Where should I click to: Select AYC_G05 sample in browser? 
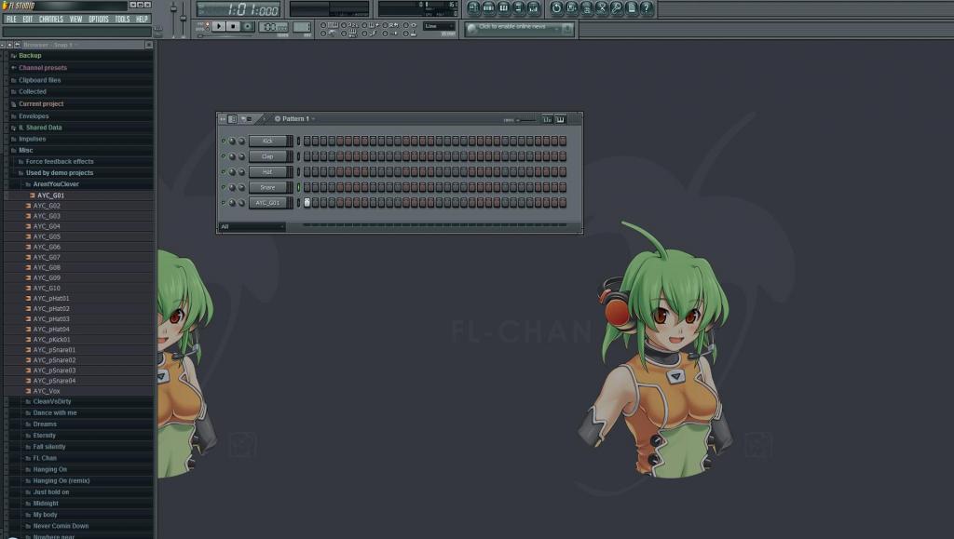47,237
